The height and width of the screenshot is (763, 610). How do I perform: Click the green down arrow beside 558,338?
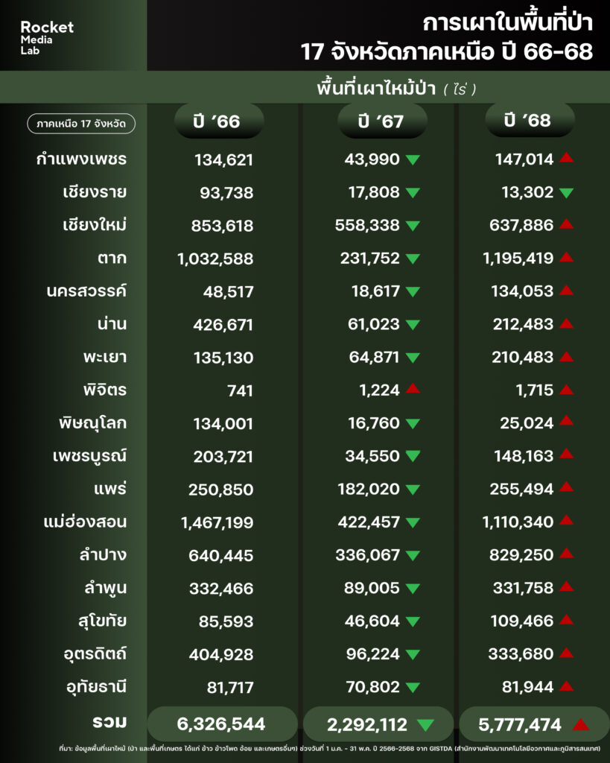[x=413, y=225]
